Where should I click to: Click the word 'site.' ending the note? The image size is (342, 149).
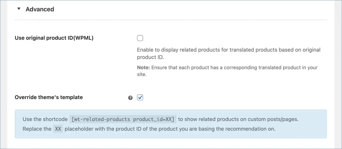point(142,75)
